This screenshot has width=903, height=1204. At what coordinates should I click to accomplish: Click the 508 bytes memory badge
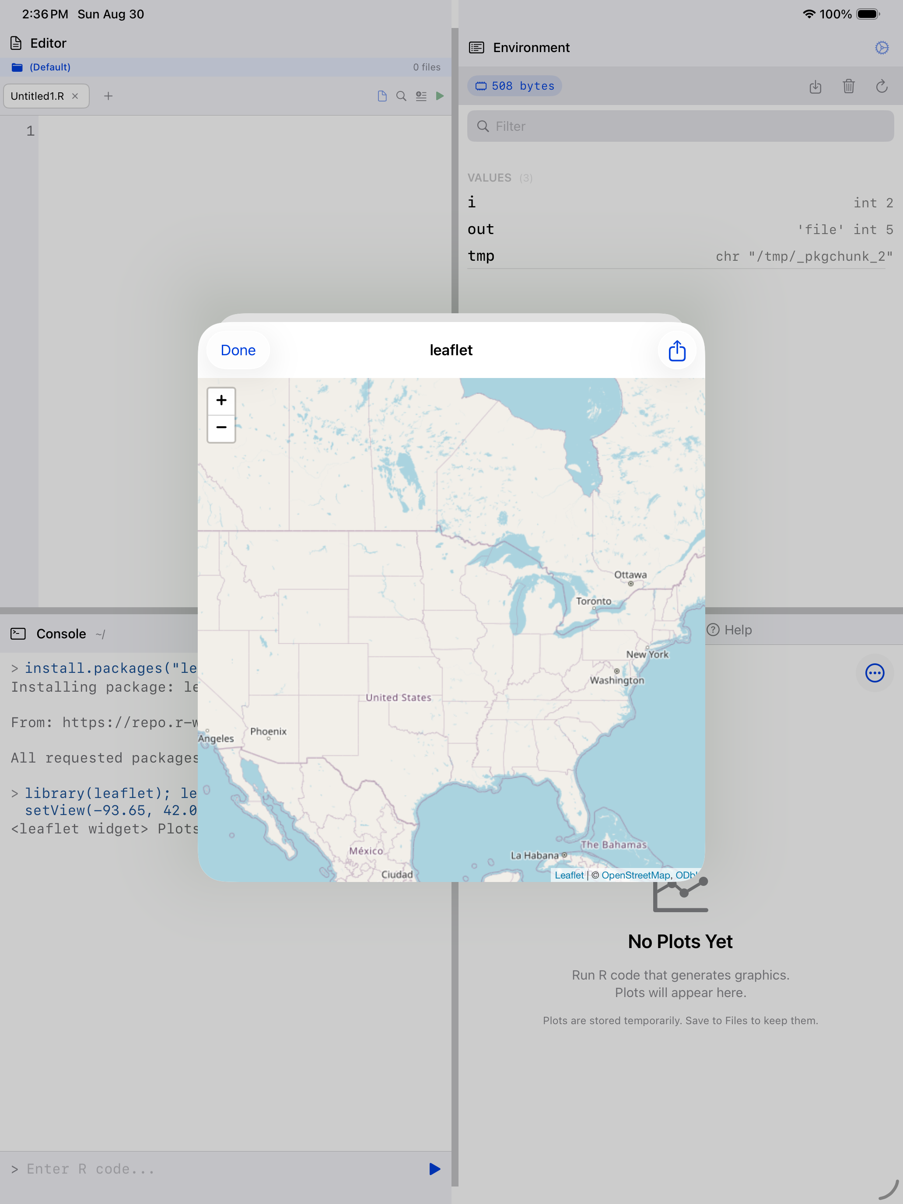514,86
